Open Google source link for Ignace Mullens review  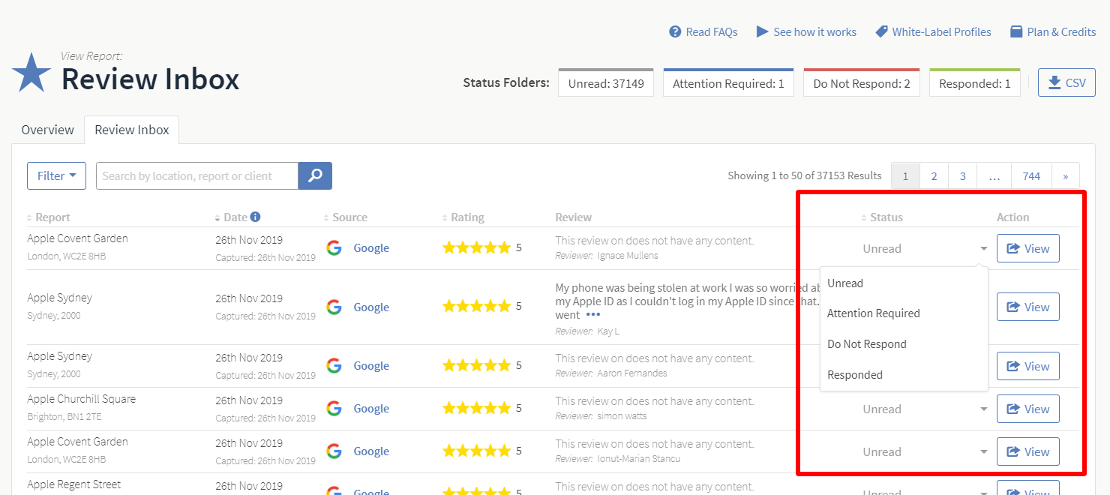coord(371,248)
